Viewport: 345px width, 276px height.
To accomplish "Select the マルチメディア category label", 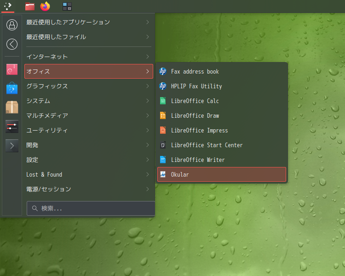I will [x=47, y=115].
